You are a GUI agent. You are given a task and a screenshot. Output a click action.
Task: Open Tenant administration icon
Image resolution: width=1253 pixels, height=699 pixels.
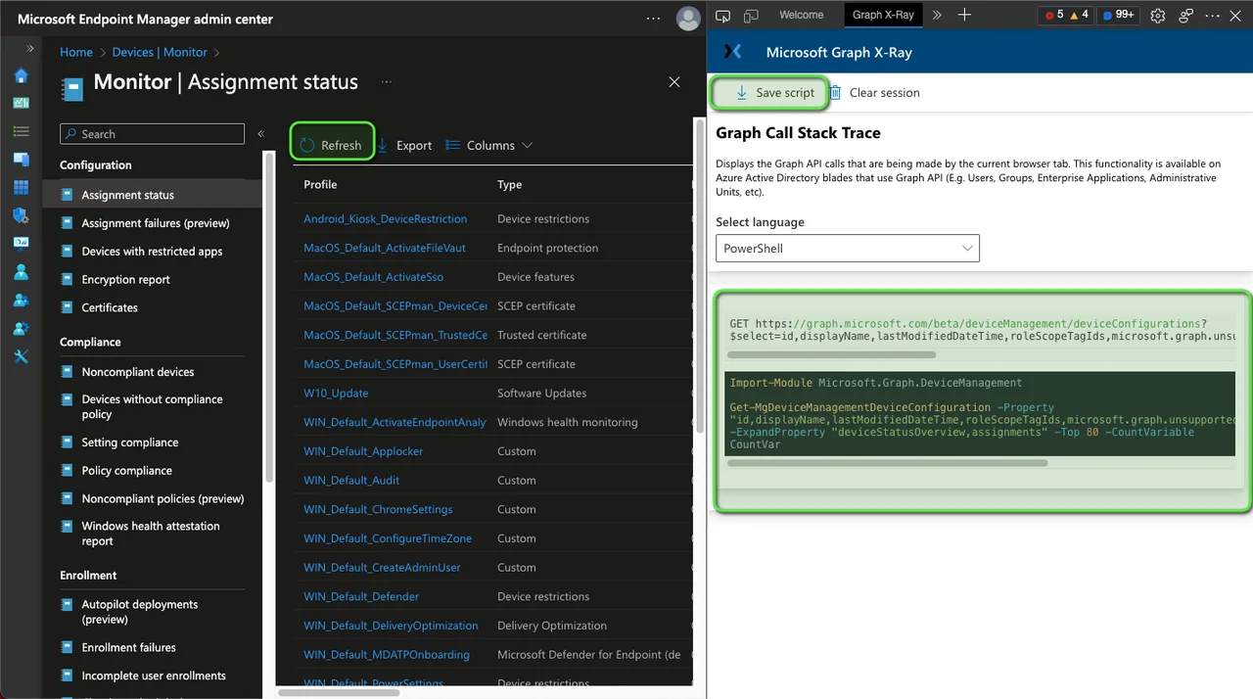(x=21, y=329)
